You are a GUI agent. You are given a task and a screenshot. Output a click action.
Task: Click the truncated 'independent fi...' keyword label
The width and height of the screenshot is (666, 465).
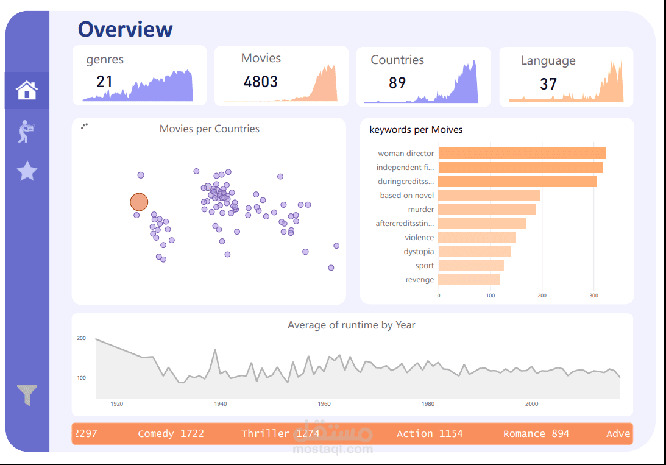(404, 167)
